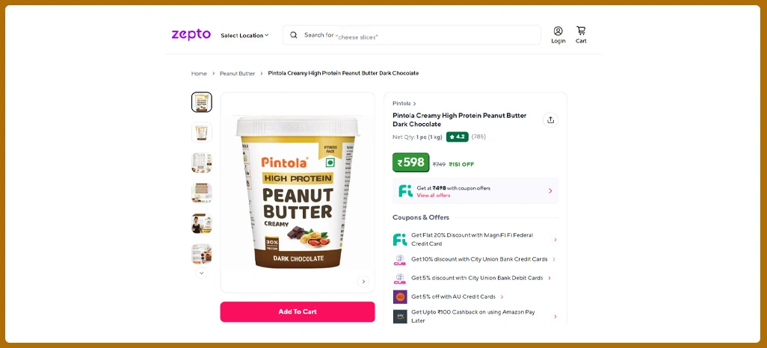Select the second product thumbnail
The width and height of the screenshot is (767, 348).
[x=202, y=132]
